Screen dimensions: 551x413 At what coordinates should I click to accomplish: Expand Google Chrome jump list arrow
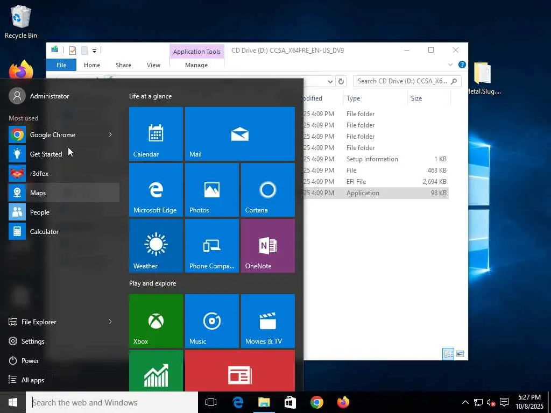click(110, 134)
